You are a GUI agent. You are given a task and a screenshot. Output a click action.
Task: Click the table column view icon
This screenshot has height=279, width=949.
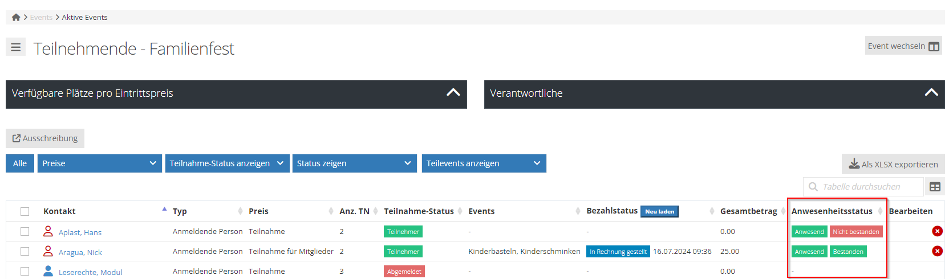point(935,187)
